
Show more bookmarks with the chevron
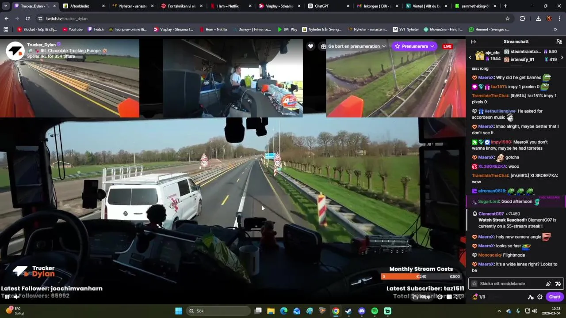pyautogui.click(x=555, y=29)
